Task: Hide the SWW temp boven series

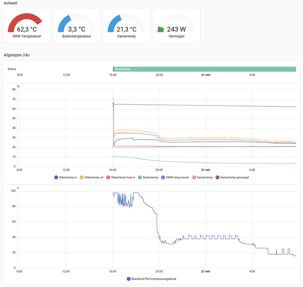Action: (175, 177)
